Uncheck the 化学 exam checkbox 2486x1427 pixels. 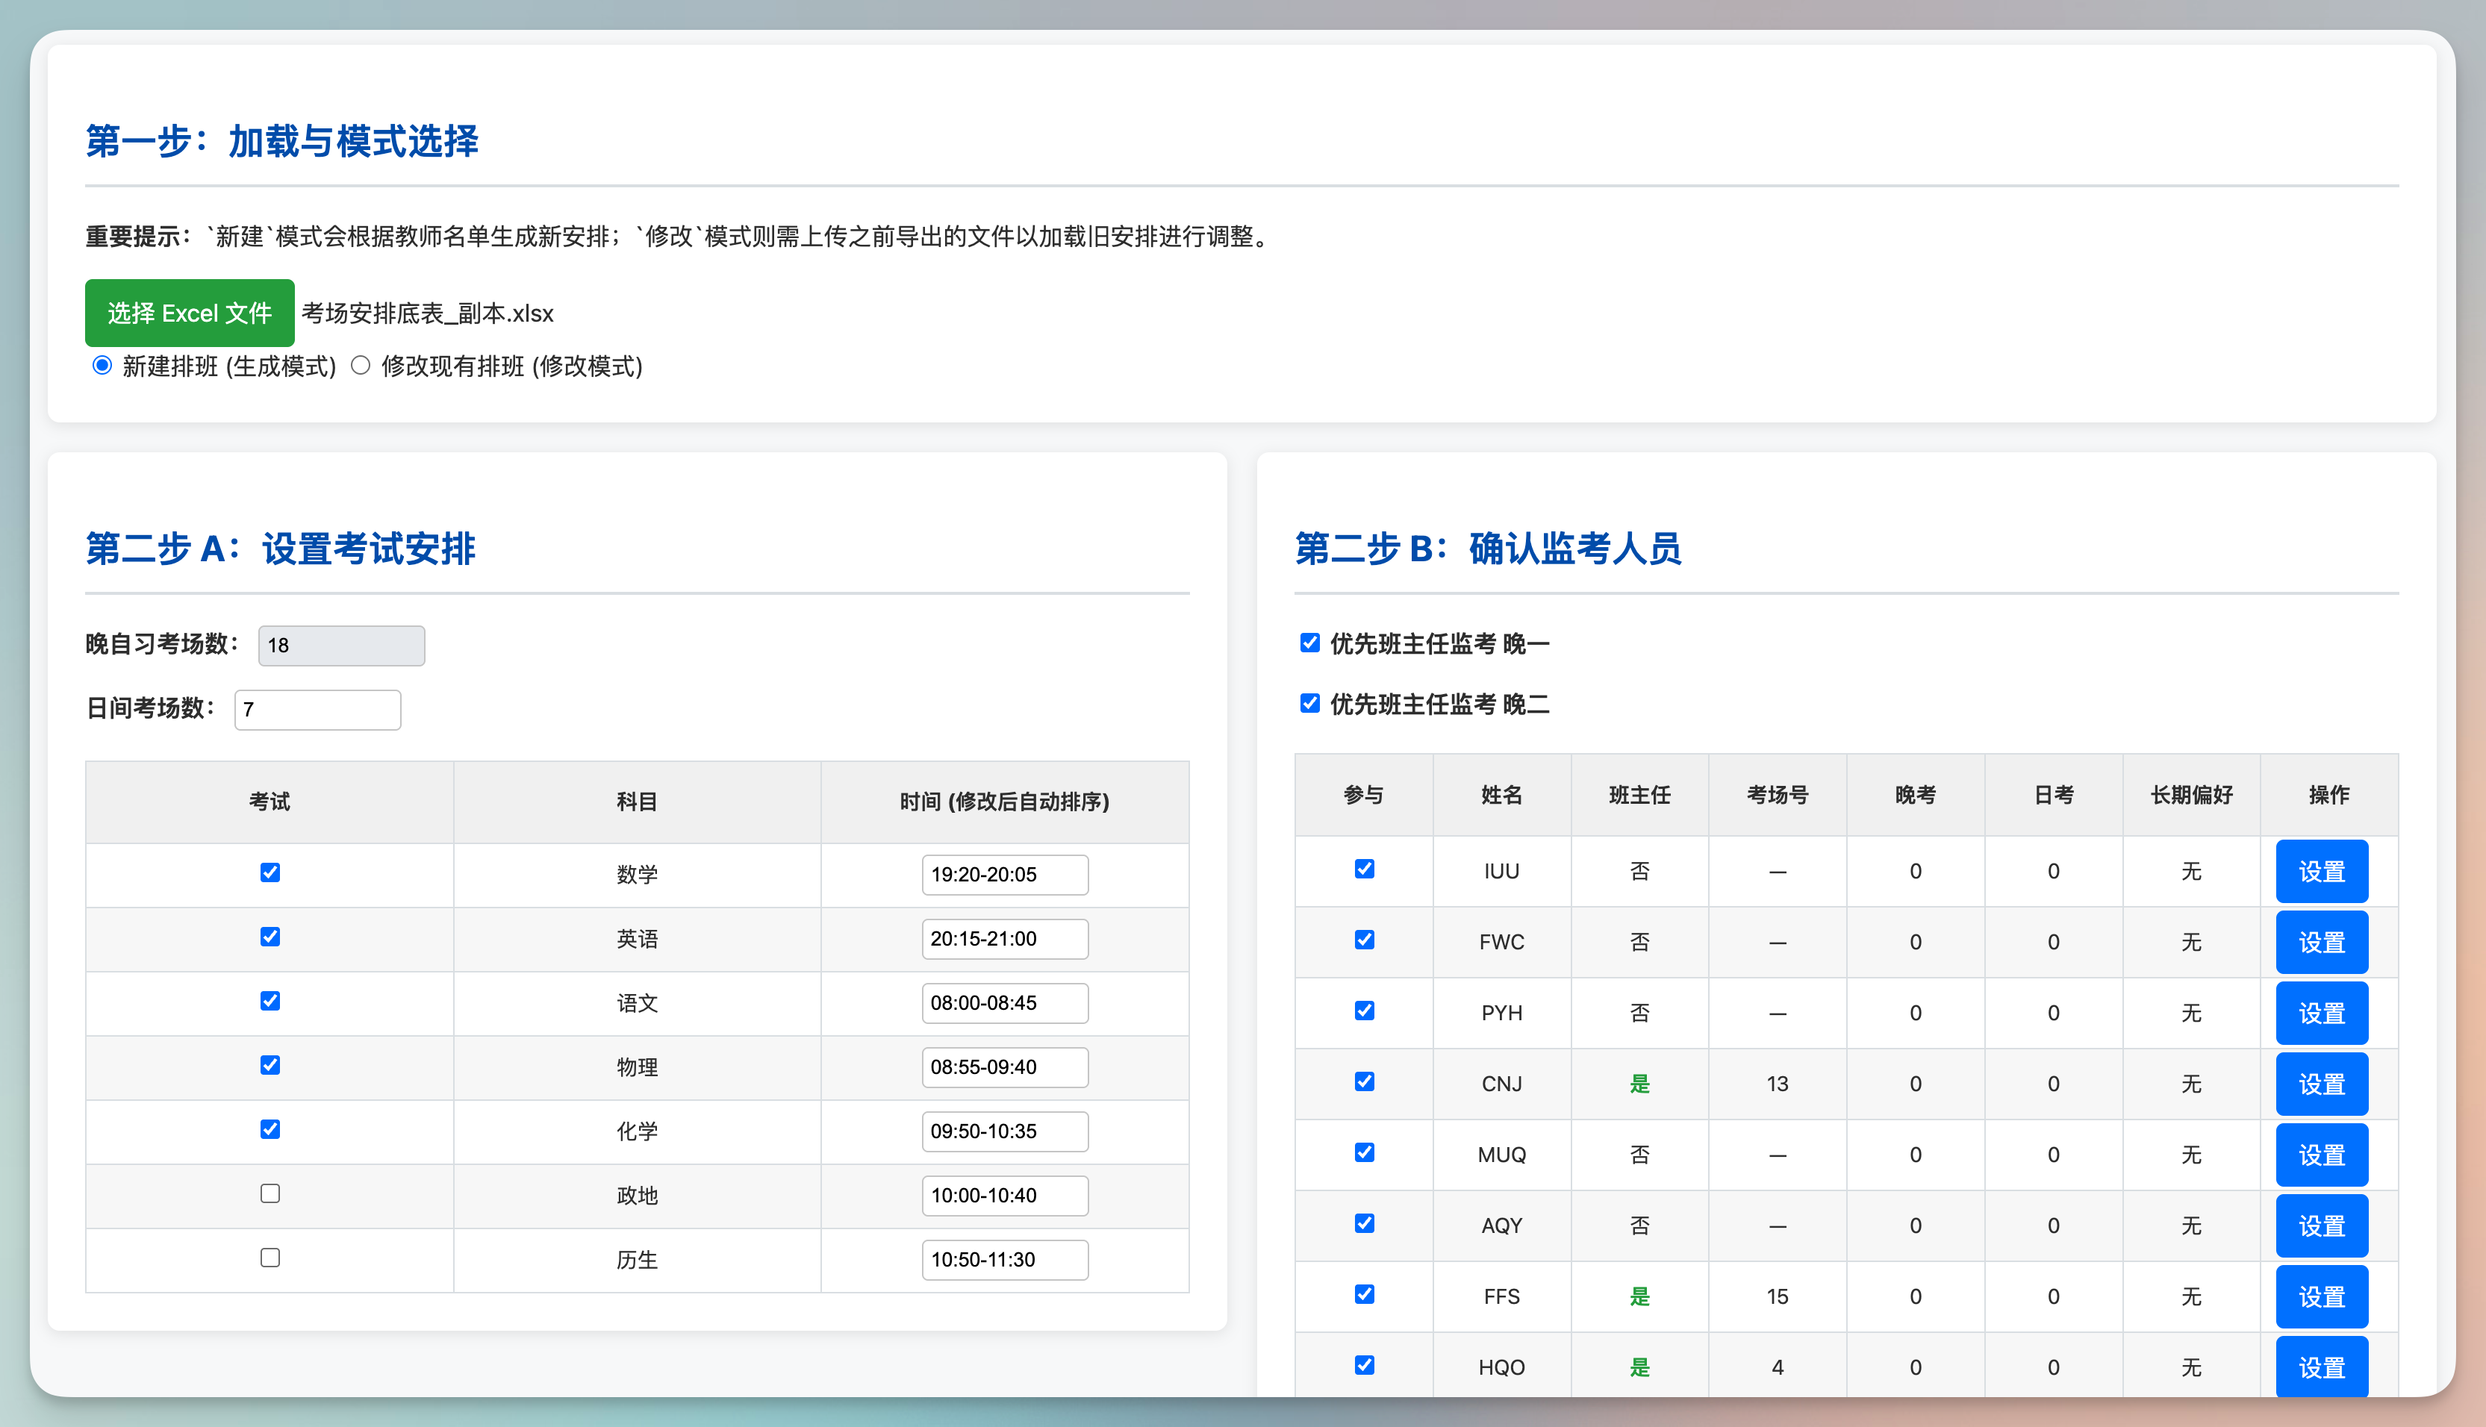[x=270, y=1129]
